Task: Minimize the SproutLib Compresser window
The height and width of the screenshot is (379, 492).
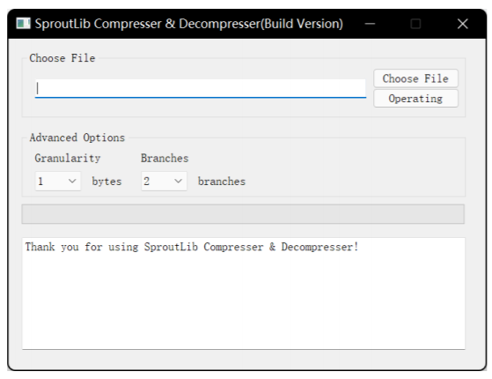Action: point(370,24)
